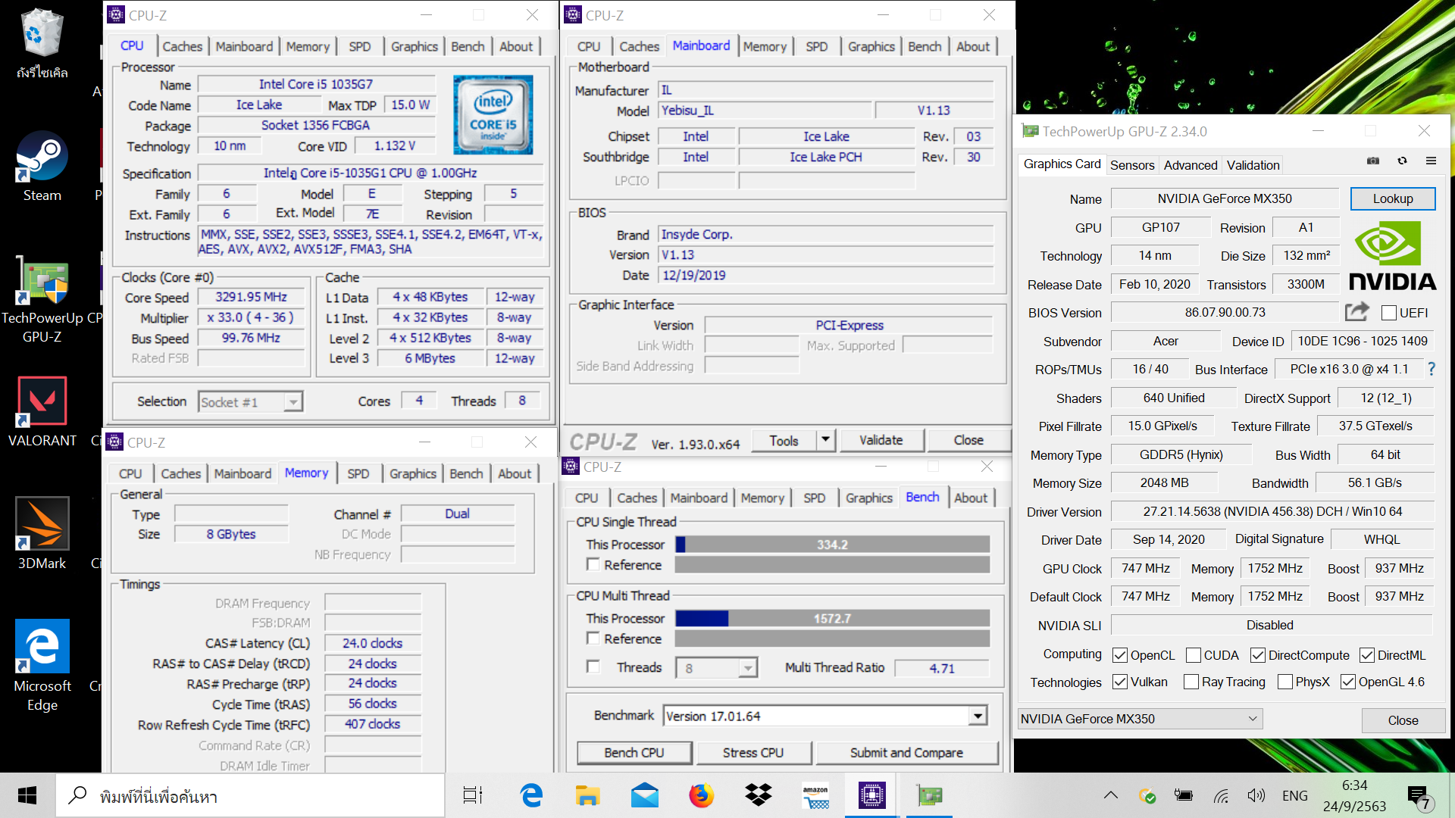Open 3DMark desktop shortcut

42,534
